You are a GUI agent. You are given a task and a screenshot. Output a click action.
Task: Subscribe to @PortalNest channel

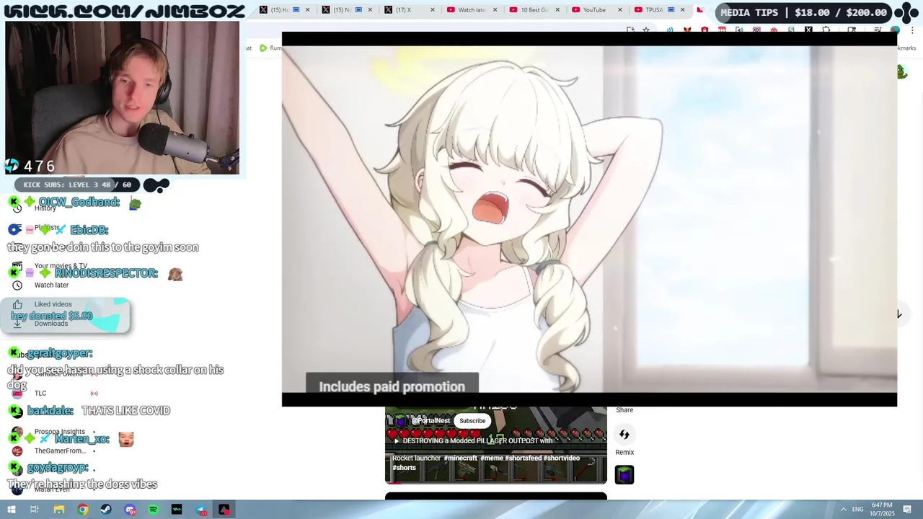click(472, 421)
